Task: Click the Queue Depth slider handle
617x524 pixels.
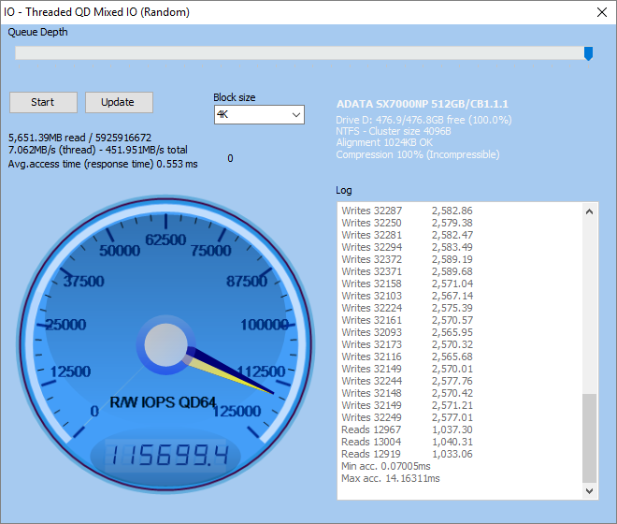Action: [588, 53]
